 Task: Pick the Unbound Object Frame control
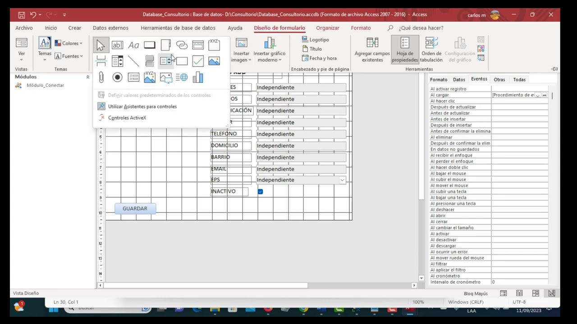pyautogui.click(x=166, y=77)
